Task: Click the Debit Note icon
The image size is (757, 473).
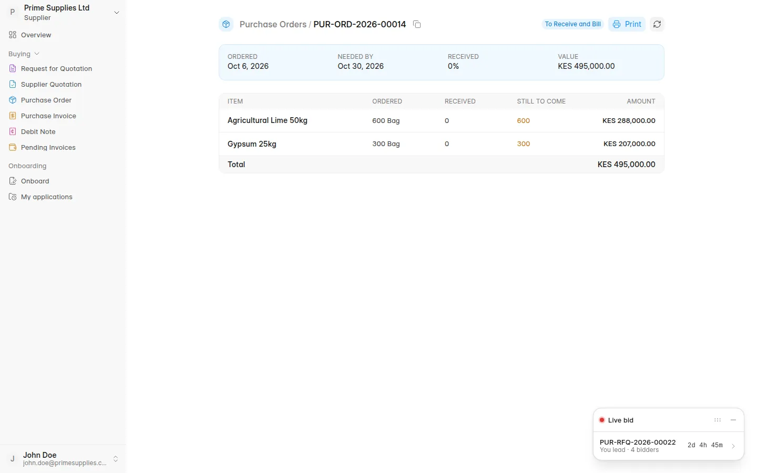Action: 13,131
